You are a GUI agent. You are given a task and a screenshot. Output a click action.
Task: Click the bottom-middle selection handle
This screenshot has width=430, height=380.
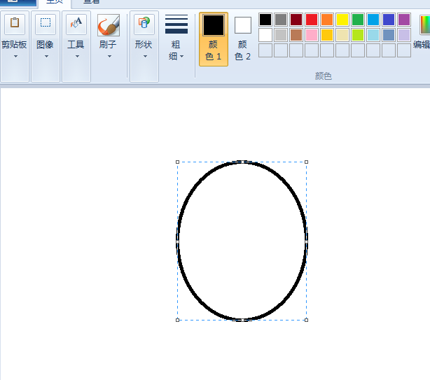click(x=242, y=320)
